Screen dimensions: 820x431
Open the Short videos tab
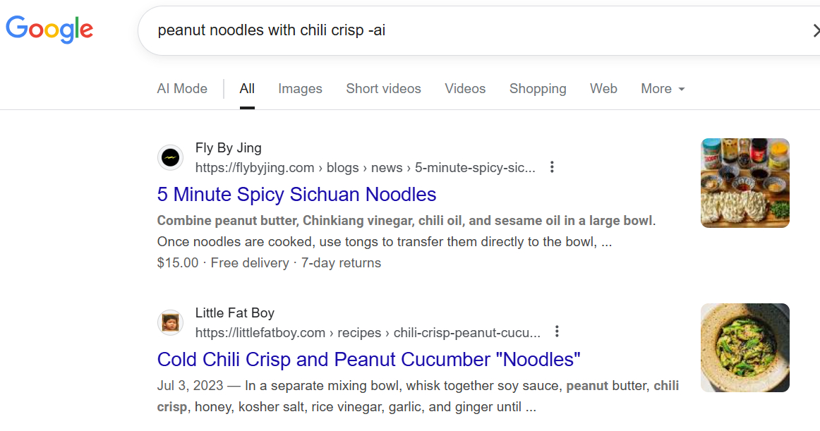tap(383, 89)
